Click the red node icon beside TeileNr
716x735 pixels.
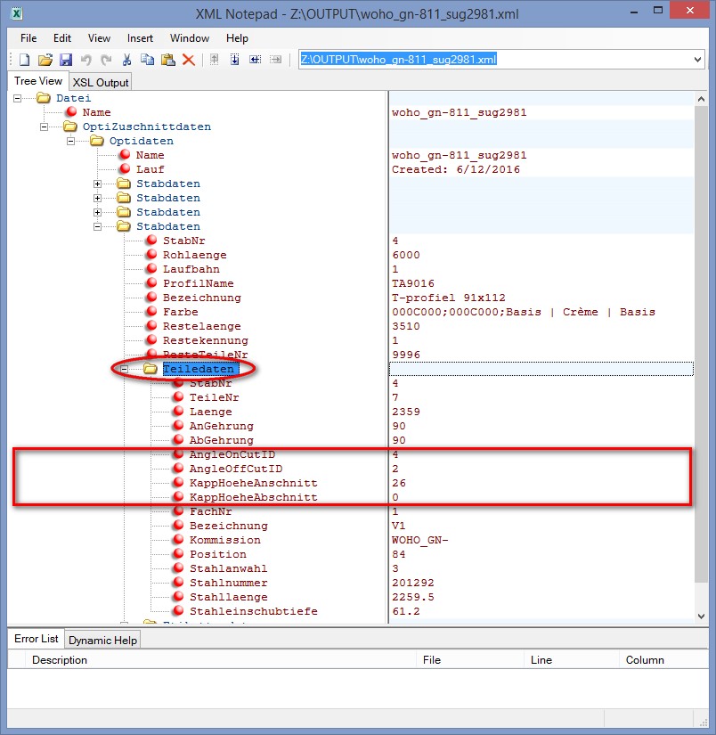(x=178, y=397)
